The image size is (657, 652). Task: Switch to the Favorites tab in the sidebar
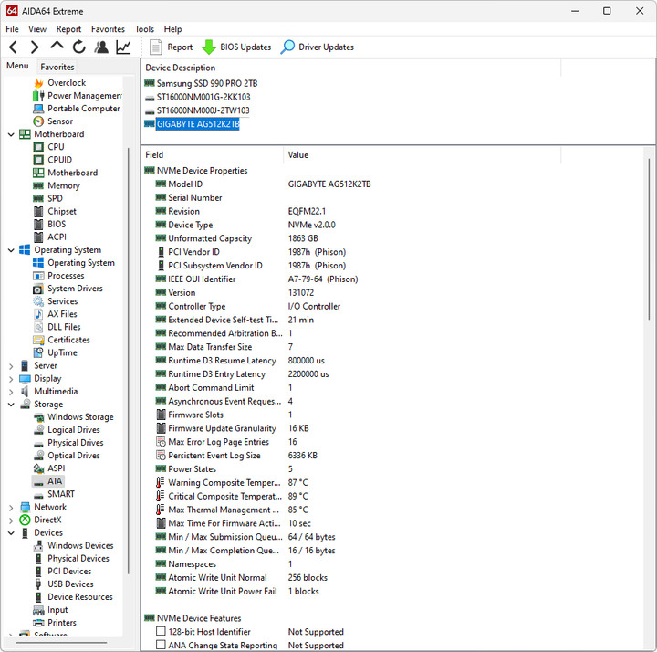[x=57, y=67]
